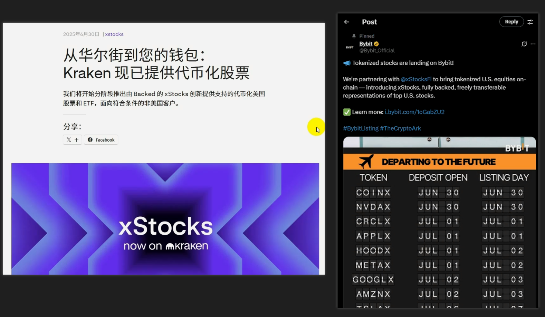
Task: Click the megaphone emoji in the post
Action: pos(347,63)
